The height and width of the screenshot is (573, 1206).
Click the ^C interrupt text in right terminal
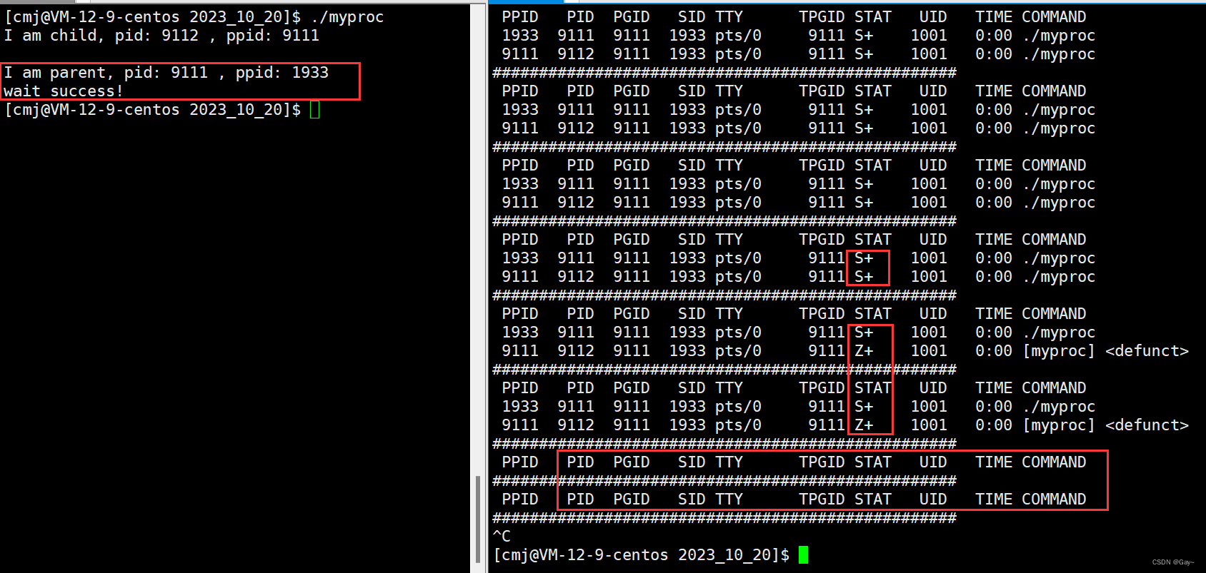click(502, 536)
